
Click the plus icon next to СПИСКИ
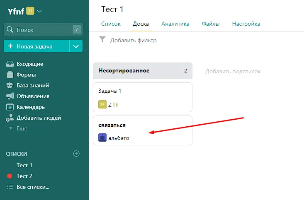point(76,154)
